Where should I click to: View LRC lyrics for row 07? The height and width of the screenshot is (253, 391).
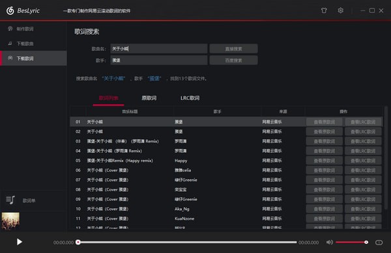[363, 180]
